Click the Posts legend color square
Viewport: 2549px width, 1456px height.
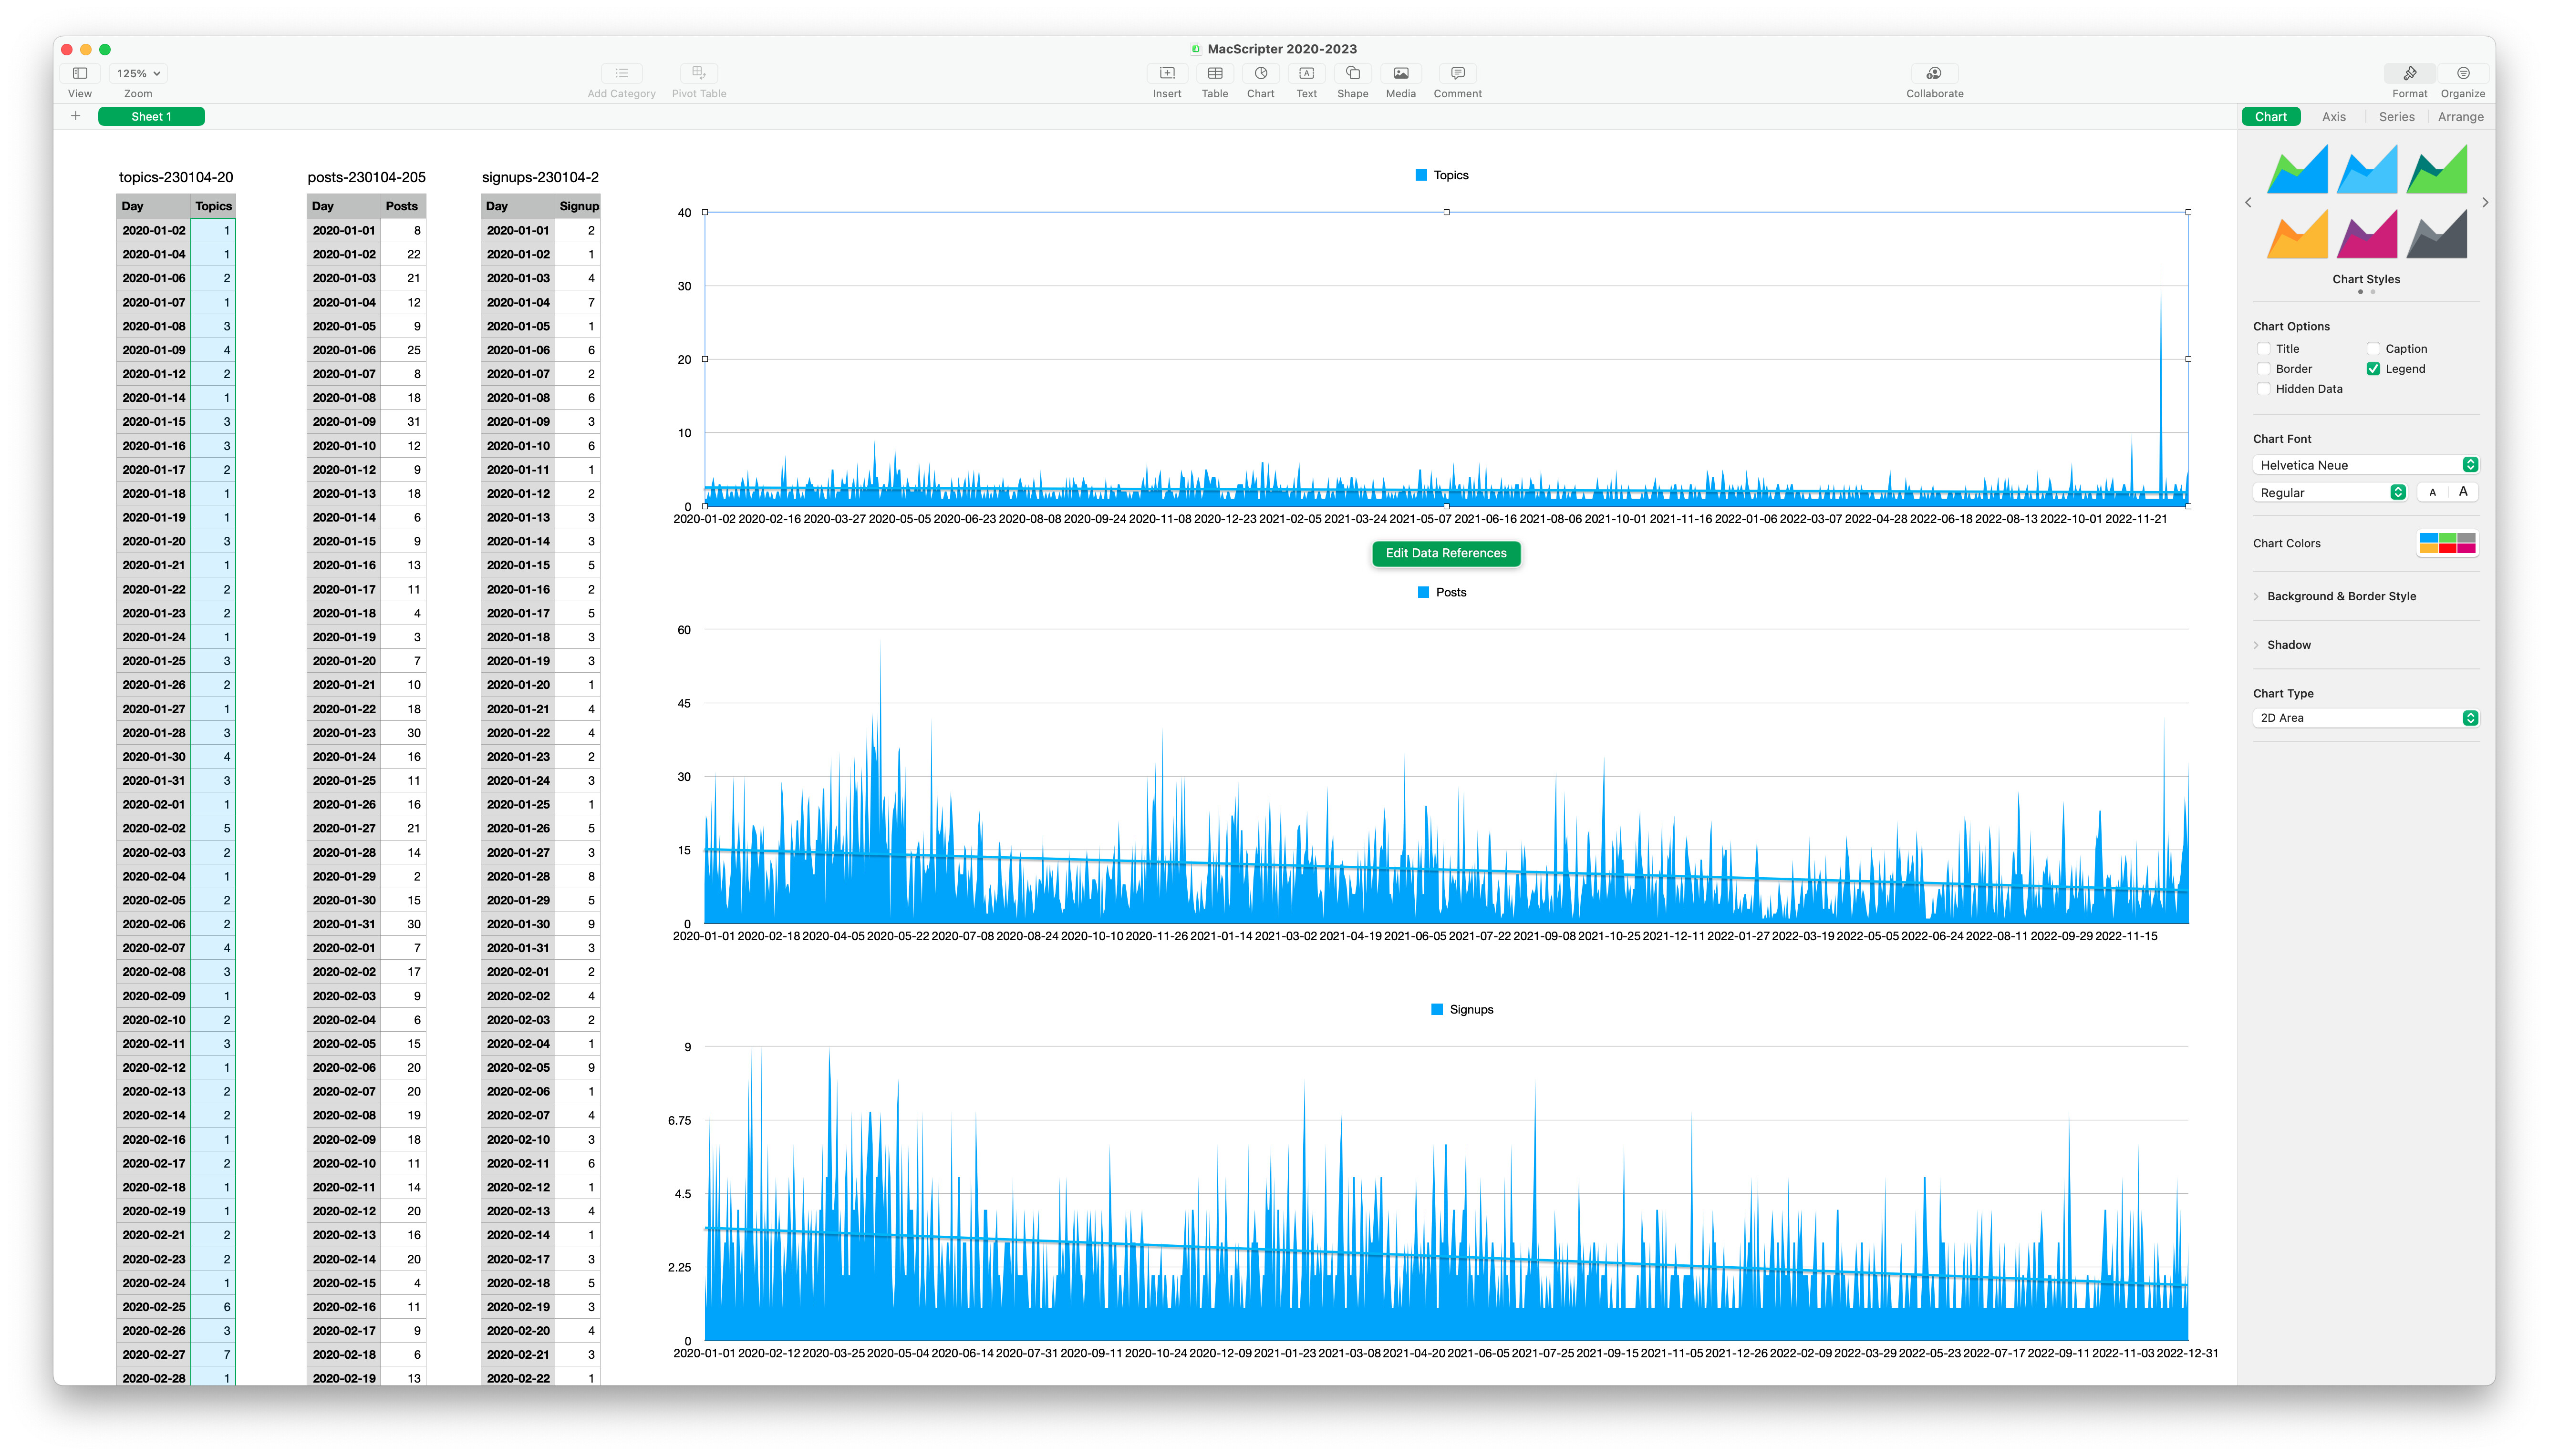pos(1424,592)
